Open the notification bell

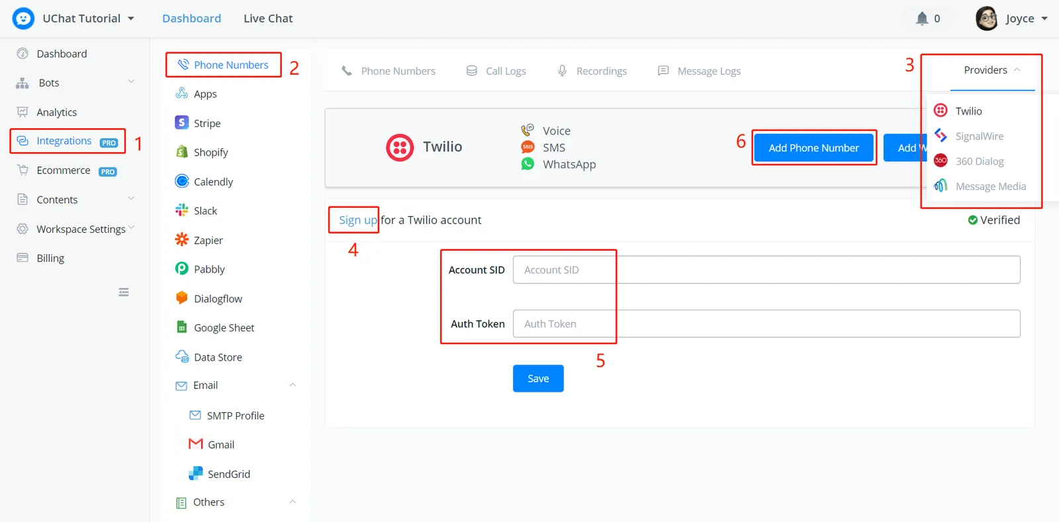coord(921,19)
